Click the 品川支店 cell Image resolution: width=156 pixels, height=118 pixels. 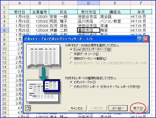[x=88, y=21]
